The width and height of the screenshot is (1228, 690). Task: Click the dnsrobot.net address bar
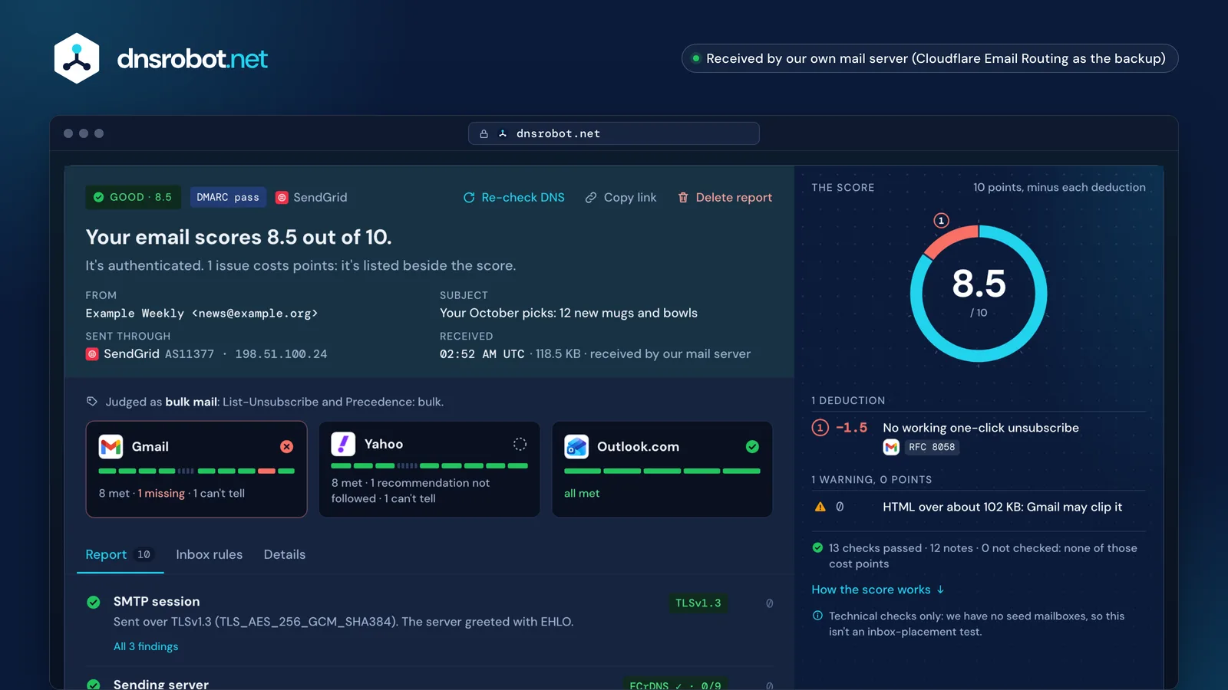click(614, 133)
